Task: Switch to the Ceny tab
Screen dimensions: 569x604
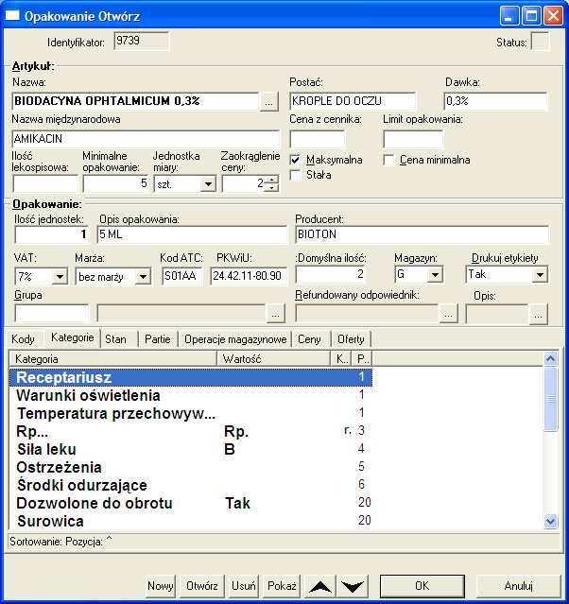Action: coord(309,339)
